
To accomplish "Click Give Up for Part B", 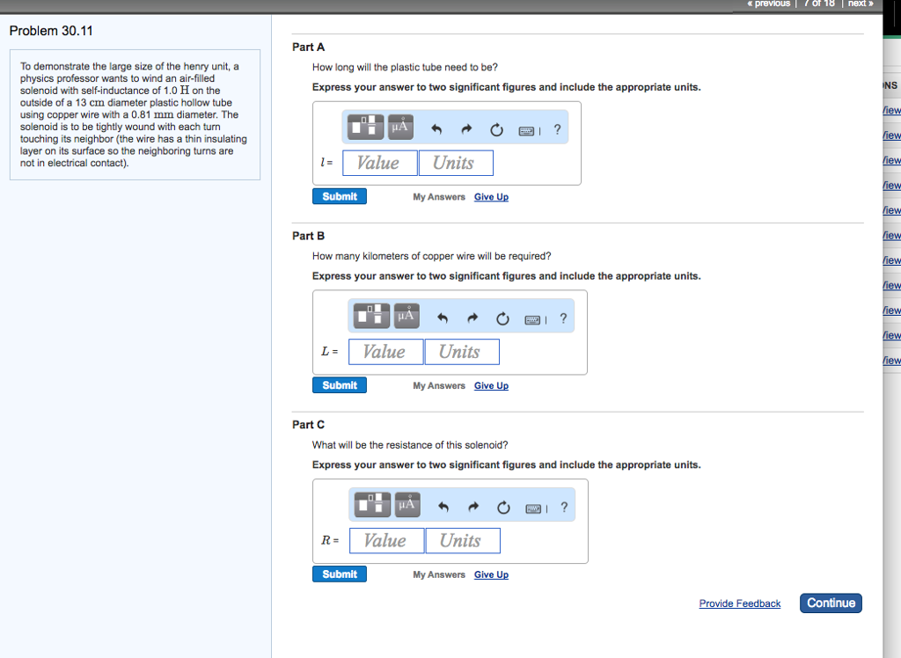I will click(x=491, y=385).
